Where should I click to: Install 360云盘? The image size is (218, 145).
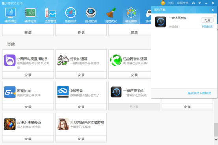click(x=81, y=107)
